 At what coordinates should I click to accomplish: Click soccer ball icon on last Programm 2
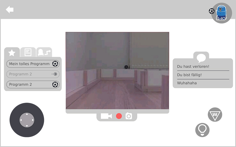tap(55, 84)
